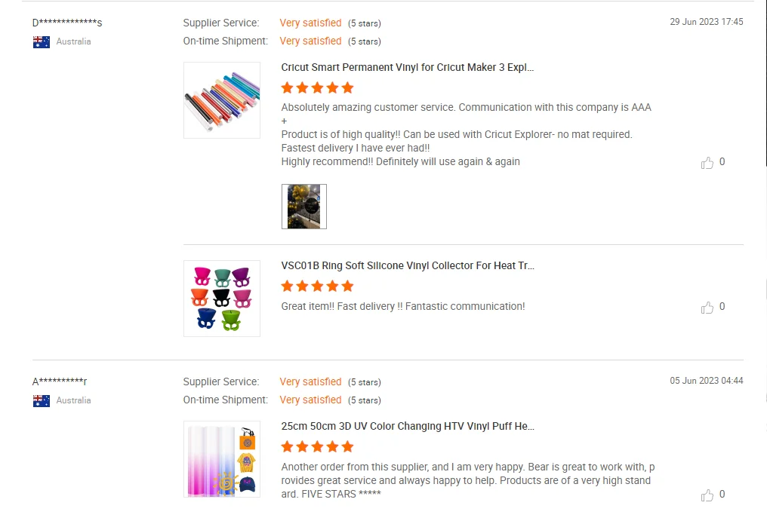Like the Cricut Smart Permanent Vinyl review
Image resolution: width=767 pixels, height=527 pixels.
707,163
